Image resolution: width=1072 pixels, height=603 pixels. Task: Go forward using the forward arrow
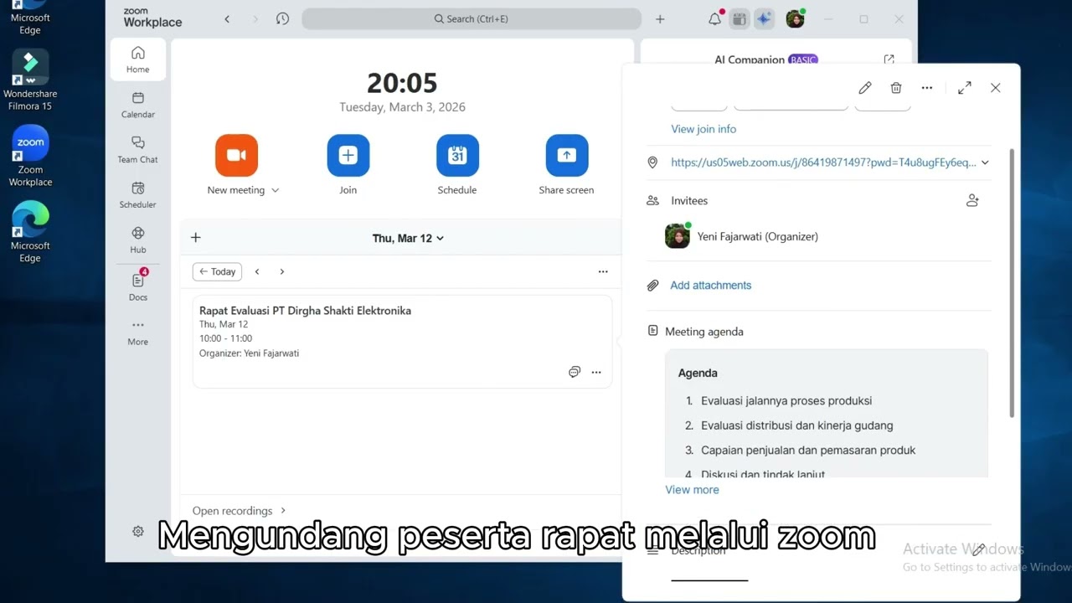click(x=255, y=18)
